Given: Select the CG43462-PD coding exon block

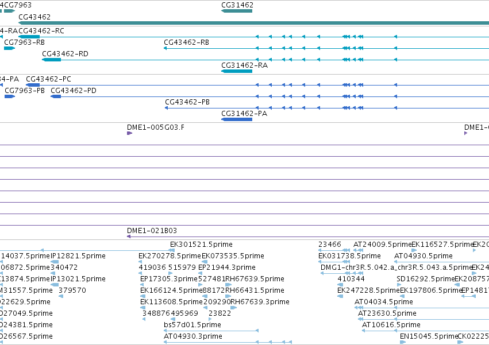Looking at the screenshot, I should (56, 96).
